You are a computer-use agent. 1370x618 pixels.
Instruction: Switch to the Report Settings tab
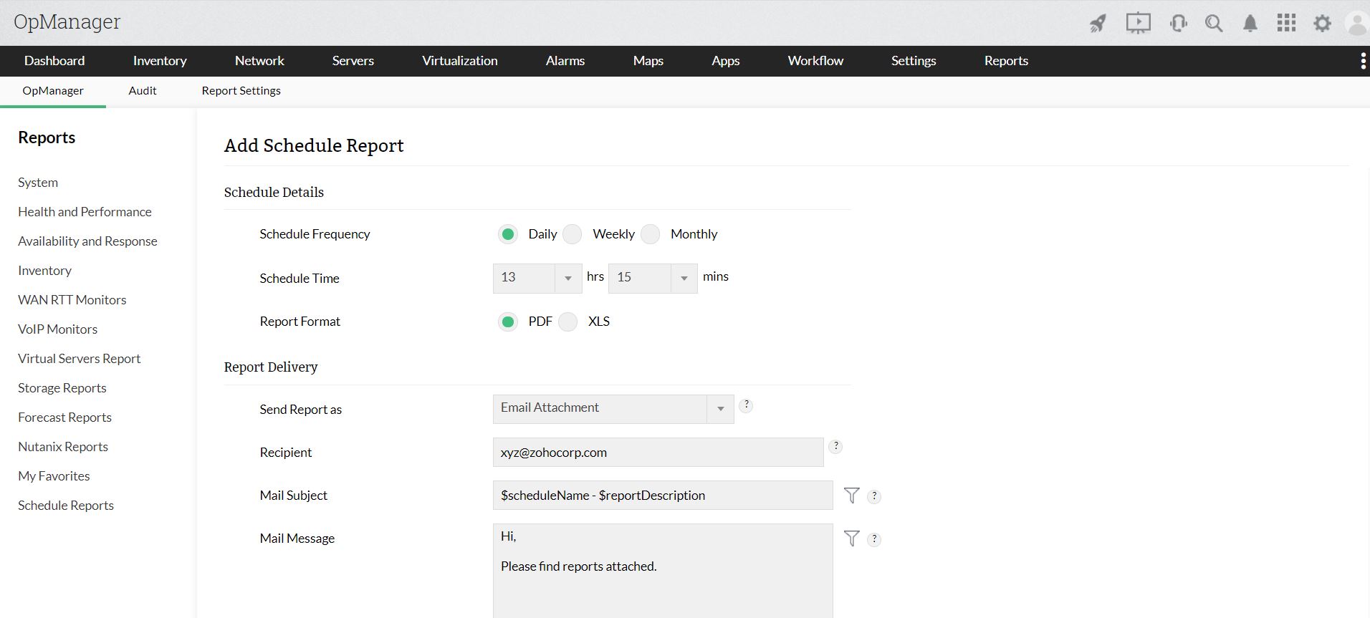click(x=241, y=91)
